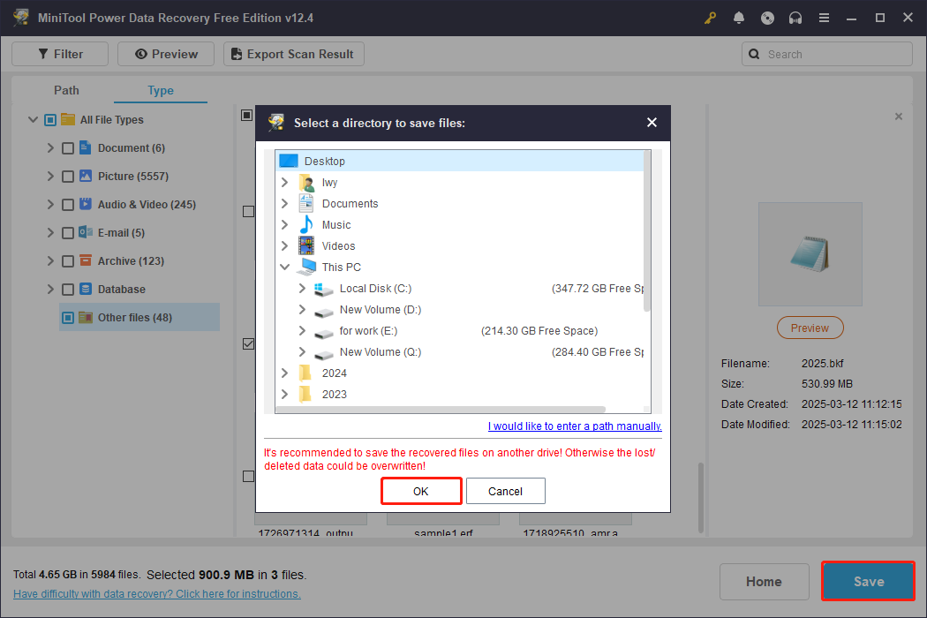
Task: Click the Filter button
Action: [60, 54]
